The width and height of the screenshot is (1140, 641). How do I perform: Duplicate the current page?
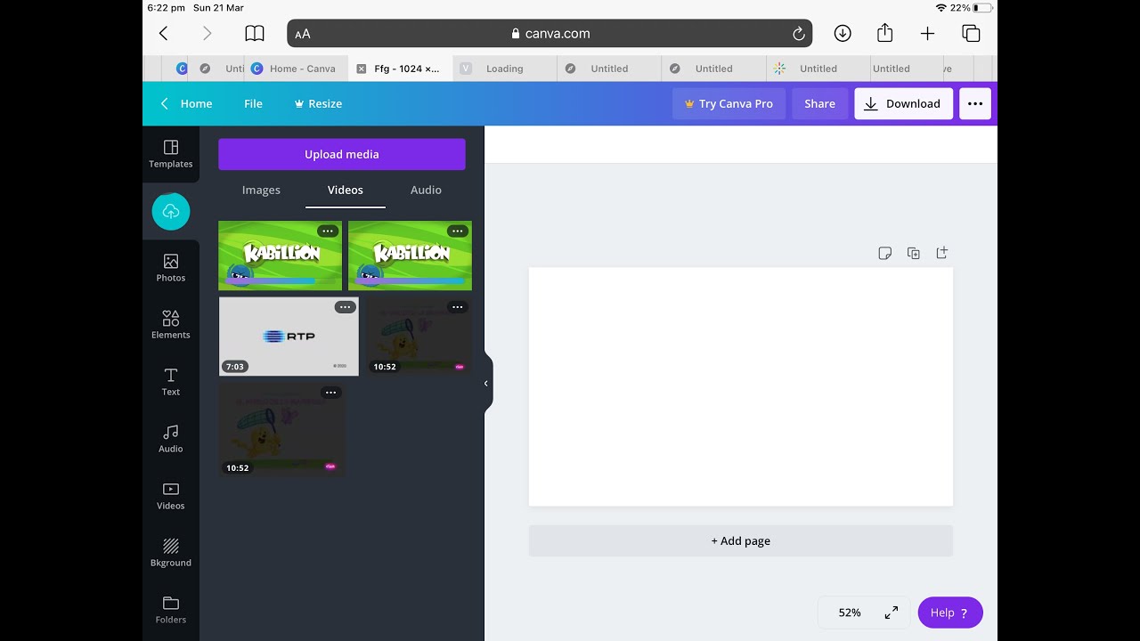click(913, 254)
